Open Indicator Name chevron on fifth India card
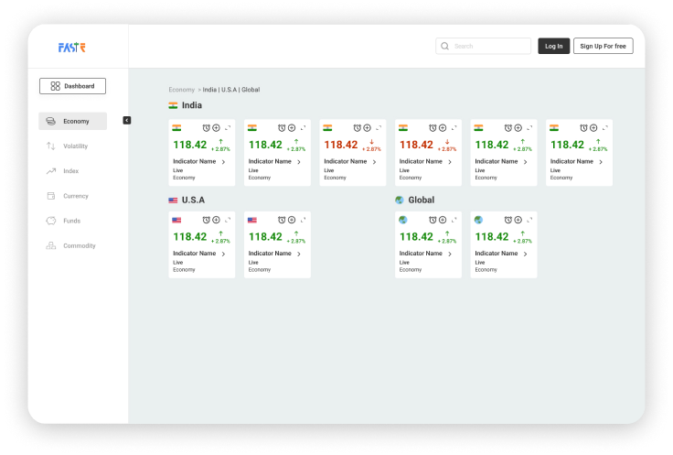 tap(526, 162)
